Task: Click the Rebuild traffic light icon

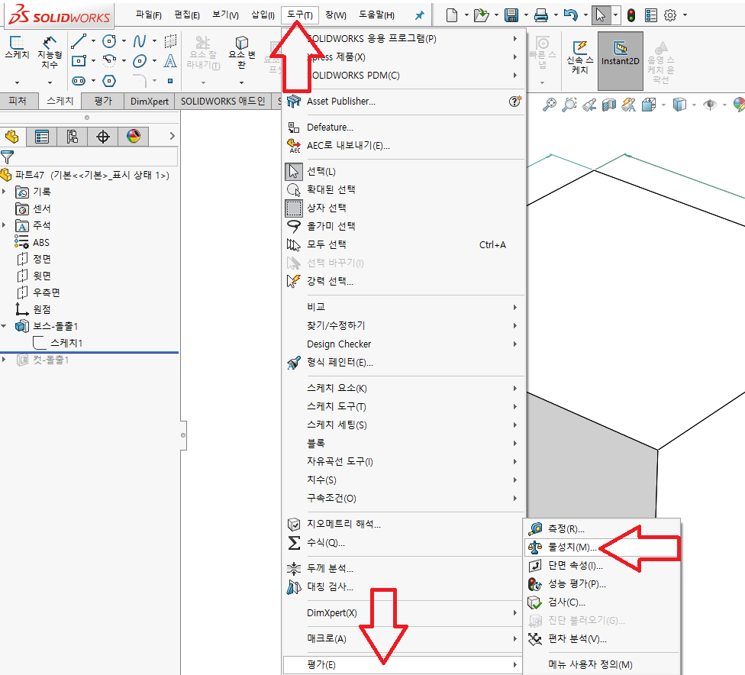Action: point(631,15)
